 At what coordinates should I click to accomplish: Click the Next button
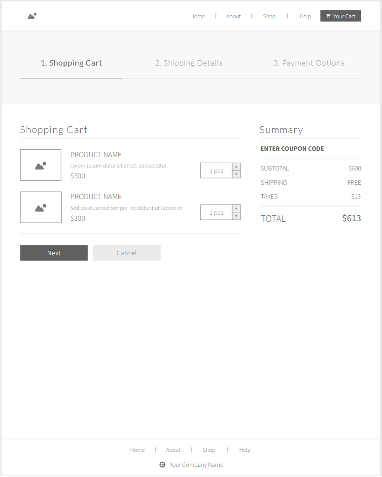click(54, 253)
